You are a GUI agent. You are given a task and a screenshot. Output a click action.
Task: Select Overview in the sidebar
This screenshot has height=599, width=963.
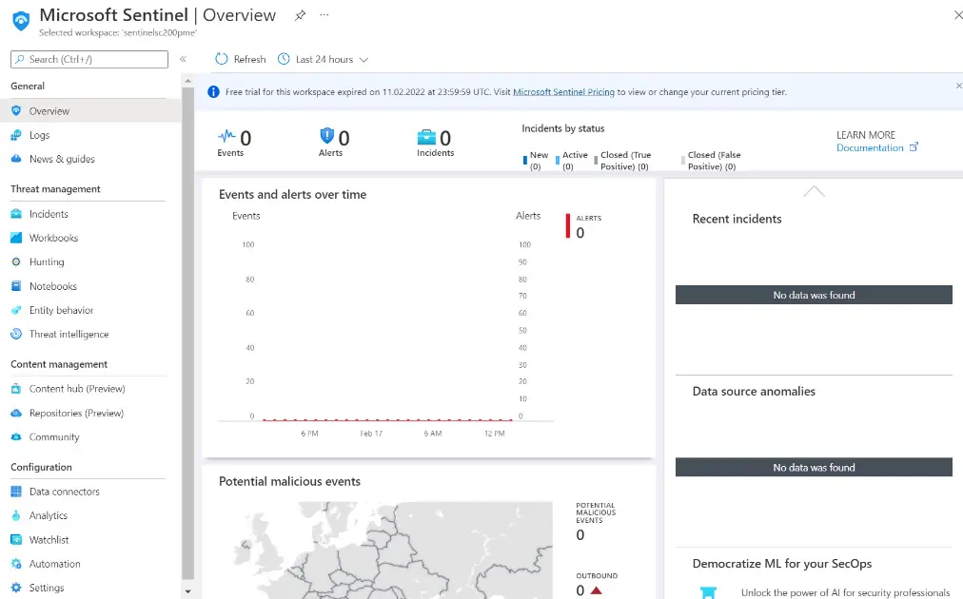point(90,111)
